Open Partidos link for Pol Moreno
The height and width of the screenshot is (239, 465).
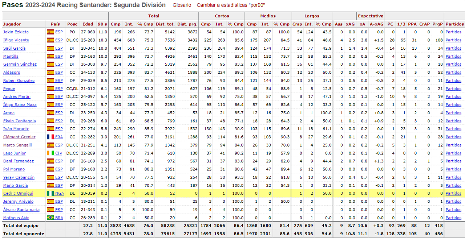(453, 169)
